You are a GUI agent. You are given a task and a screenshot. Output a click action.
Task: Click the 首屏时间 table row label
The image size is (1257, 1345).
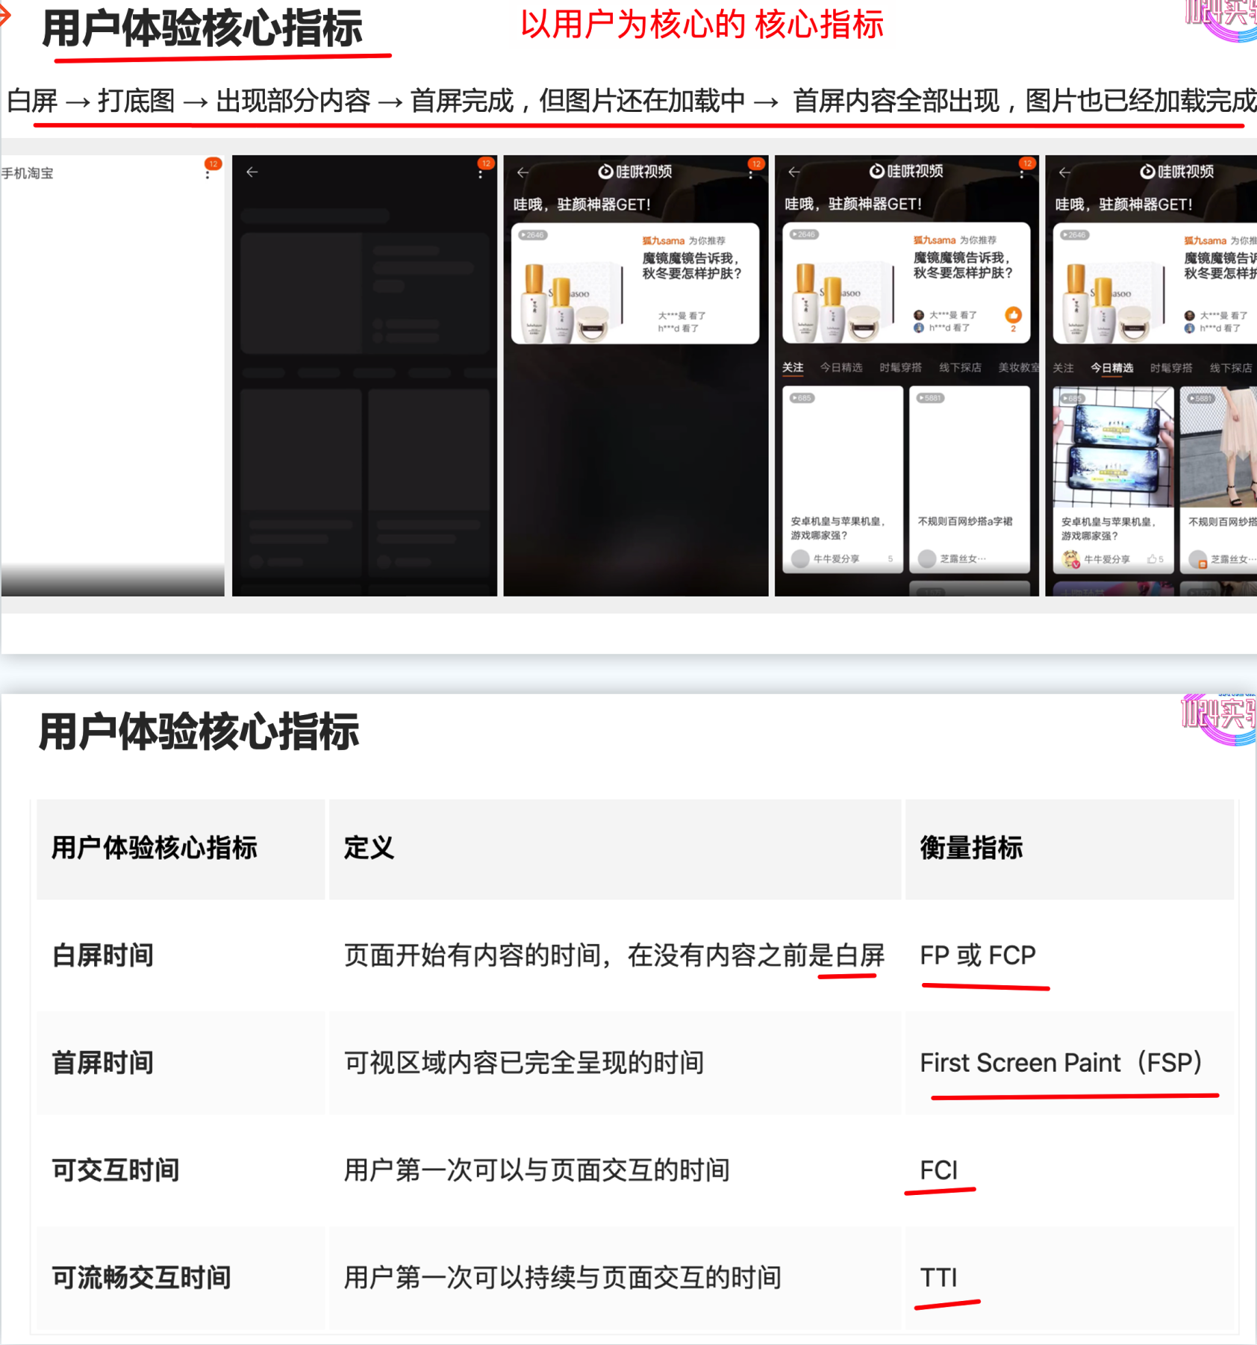pyautogui.click(x=103, y=1063)
